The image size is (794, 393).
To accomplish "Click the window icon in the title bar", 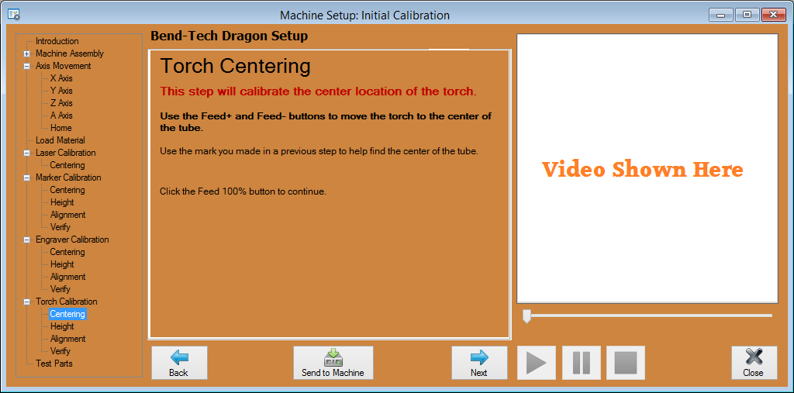I will (14, 16).
